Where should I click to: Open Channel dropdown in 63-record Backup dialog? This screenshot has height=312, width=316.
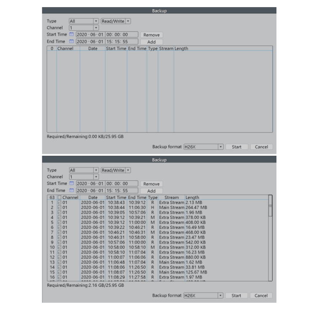point(84,177)
